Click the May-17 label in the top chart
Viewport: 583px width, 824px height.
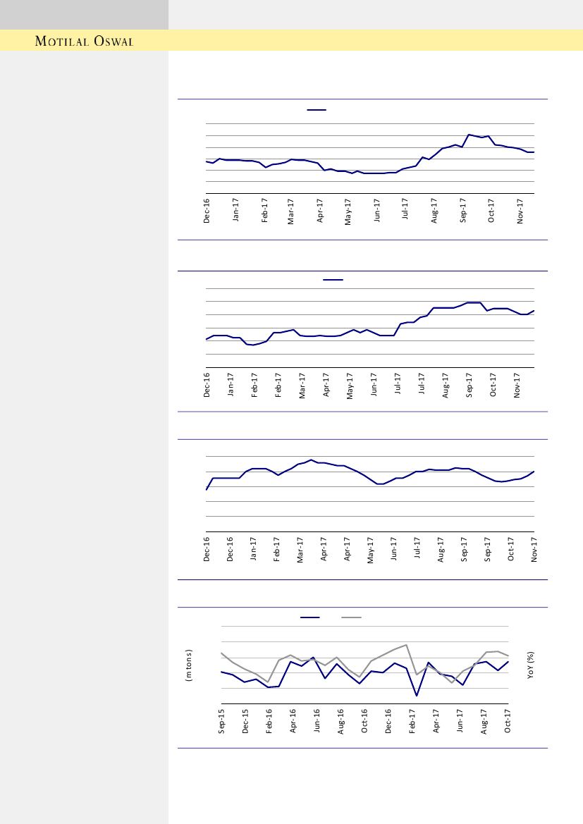(x=348, y=211)
